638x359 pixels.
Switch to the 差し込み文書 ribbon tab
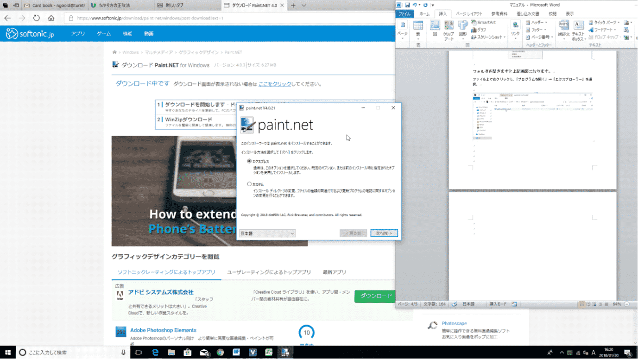pyautogui.click(x=528, y=14)
